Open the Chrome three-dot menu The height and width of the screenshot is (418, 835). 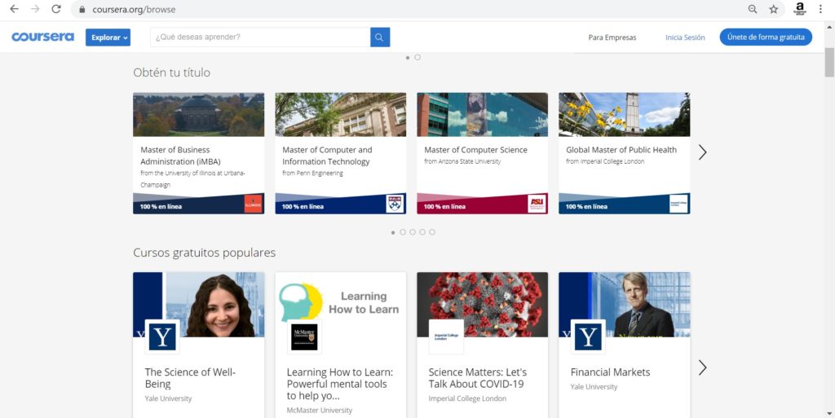pos(820,9)
